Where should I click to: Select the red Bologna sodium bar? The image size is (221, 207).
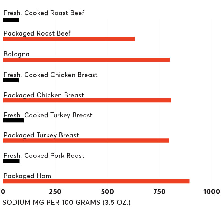86,60
